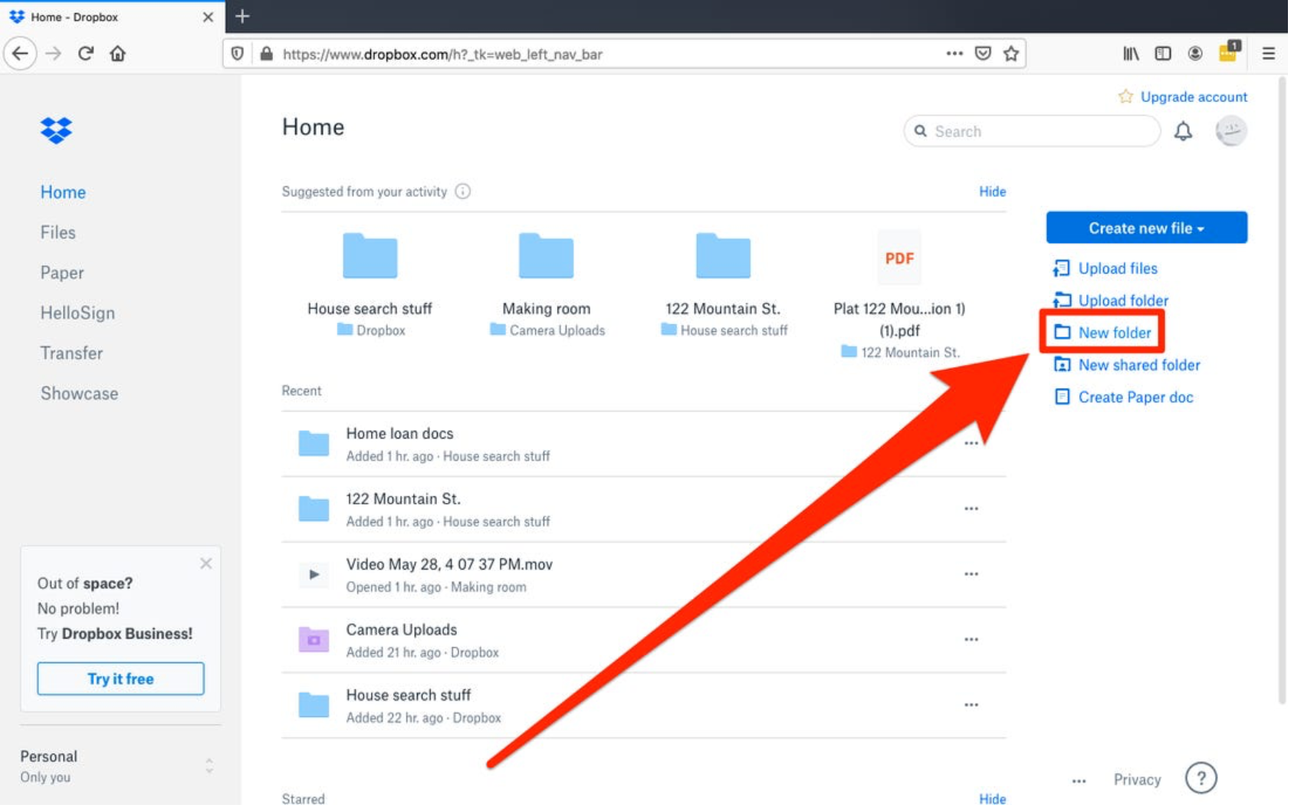Open the Create new file dropdown
Screen dimensions: 1291x808
point(1147,228)
